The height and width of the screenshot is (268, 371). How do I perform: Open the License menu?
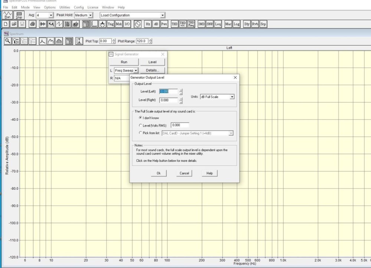[93, 7]
